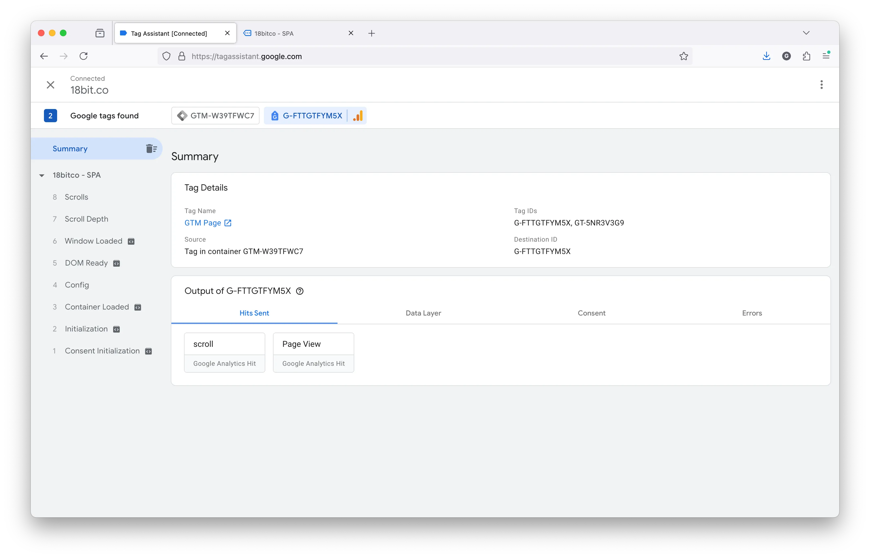Select the Consent Initialization event

pyautogui.click(x=102, y=351)
